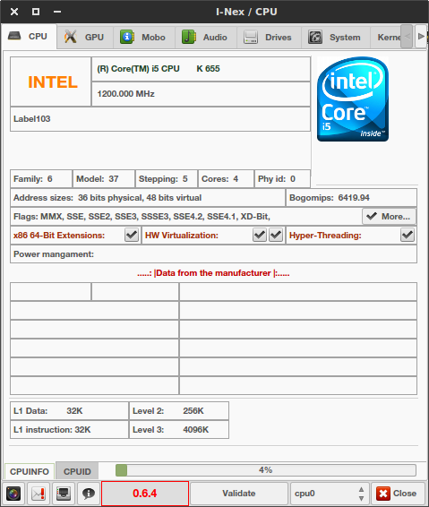Open the Drives tab
Image resolution: width=429 pixels, height=507 pixels.
(269, 38)
